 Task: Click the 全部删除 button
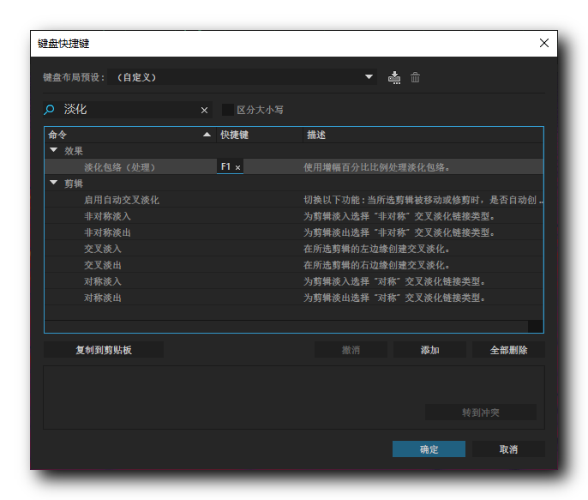(x=508, y=350)
